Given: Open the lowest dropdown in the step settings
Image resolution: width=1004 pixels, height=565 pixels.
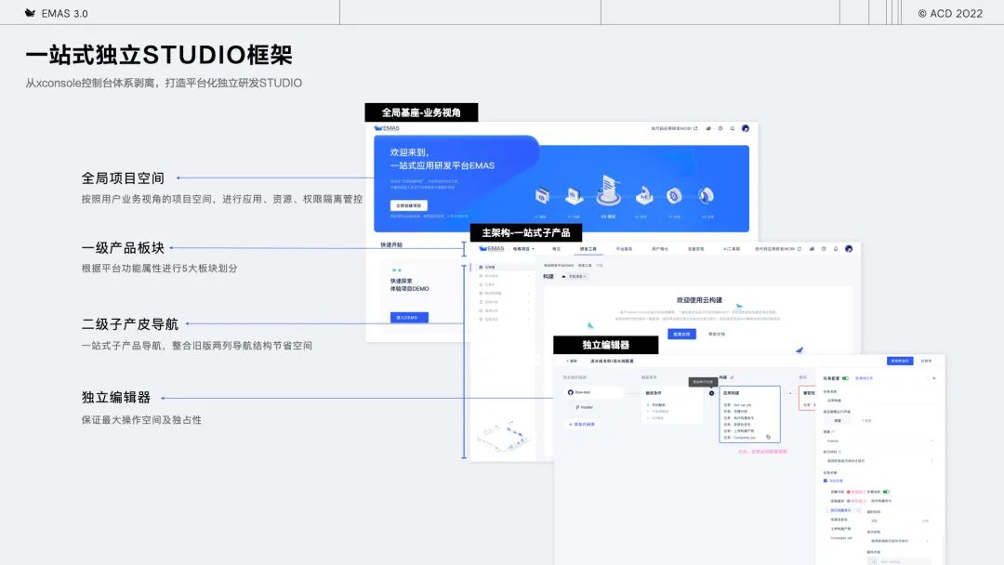Looking at the screenshot, I should [899, 541].
